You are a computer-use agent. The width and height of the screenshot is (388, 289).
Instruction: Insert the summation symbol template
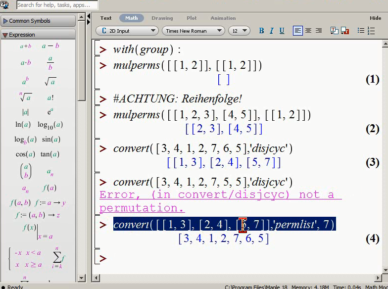click(58, 258)
